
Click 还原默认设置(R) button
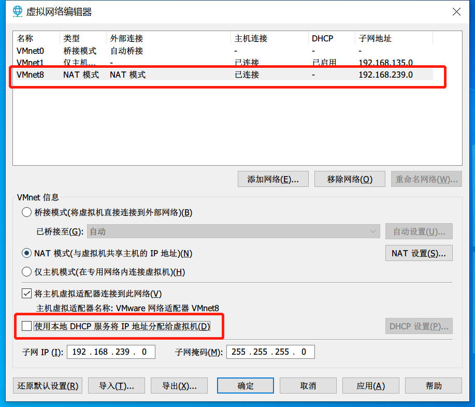pos(48,385)
